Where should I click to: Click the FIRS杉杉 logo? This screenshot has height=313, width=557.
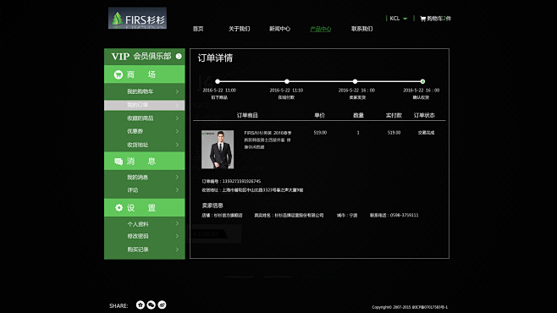(137, 18)
